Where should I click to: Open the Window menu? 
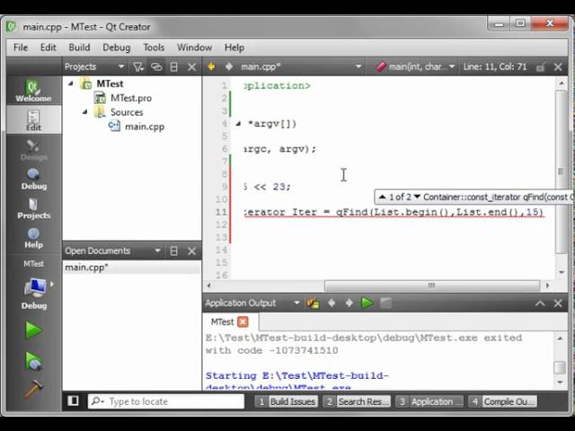[x=194, y=48]
